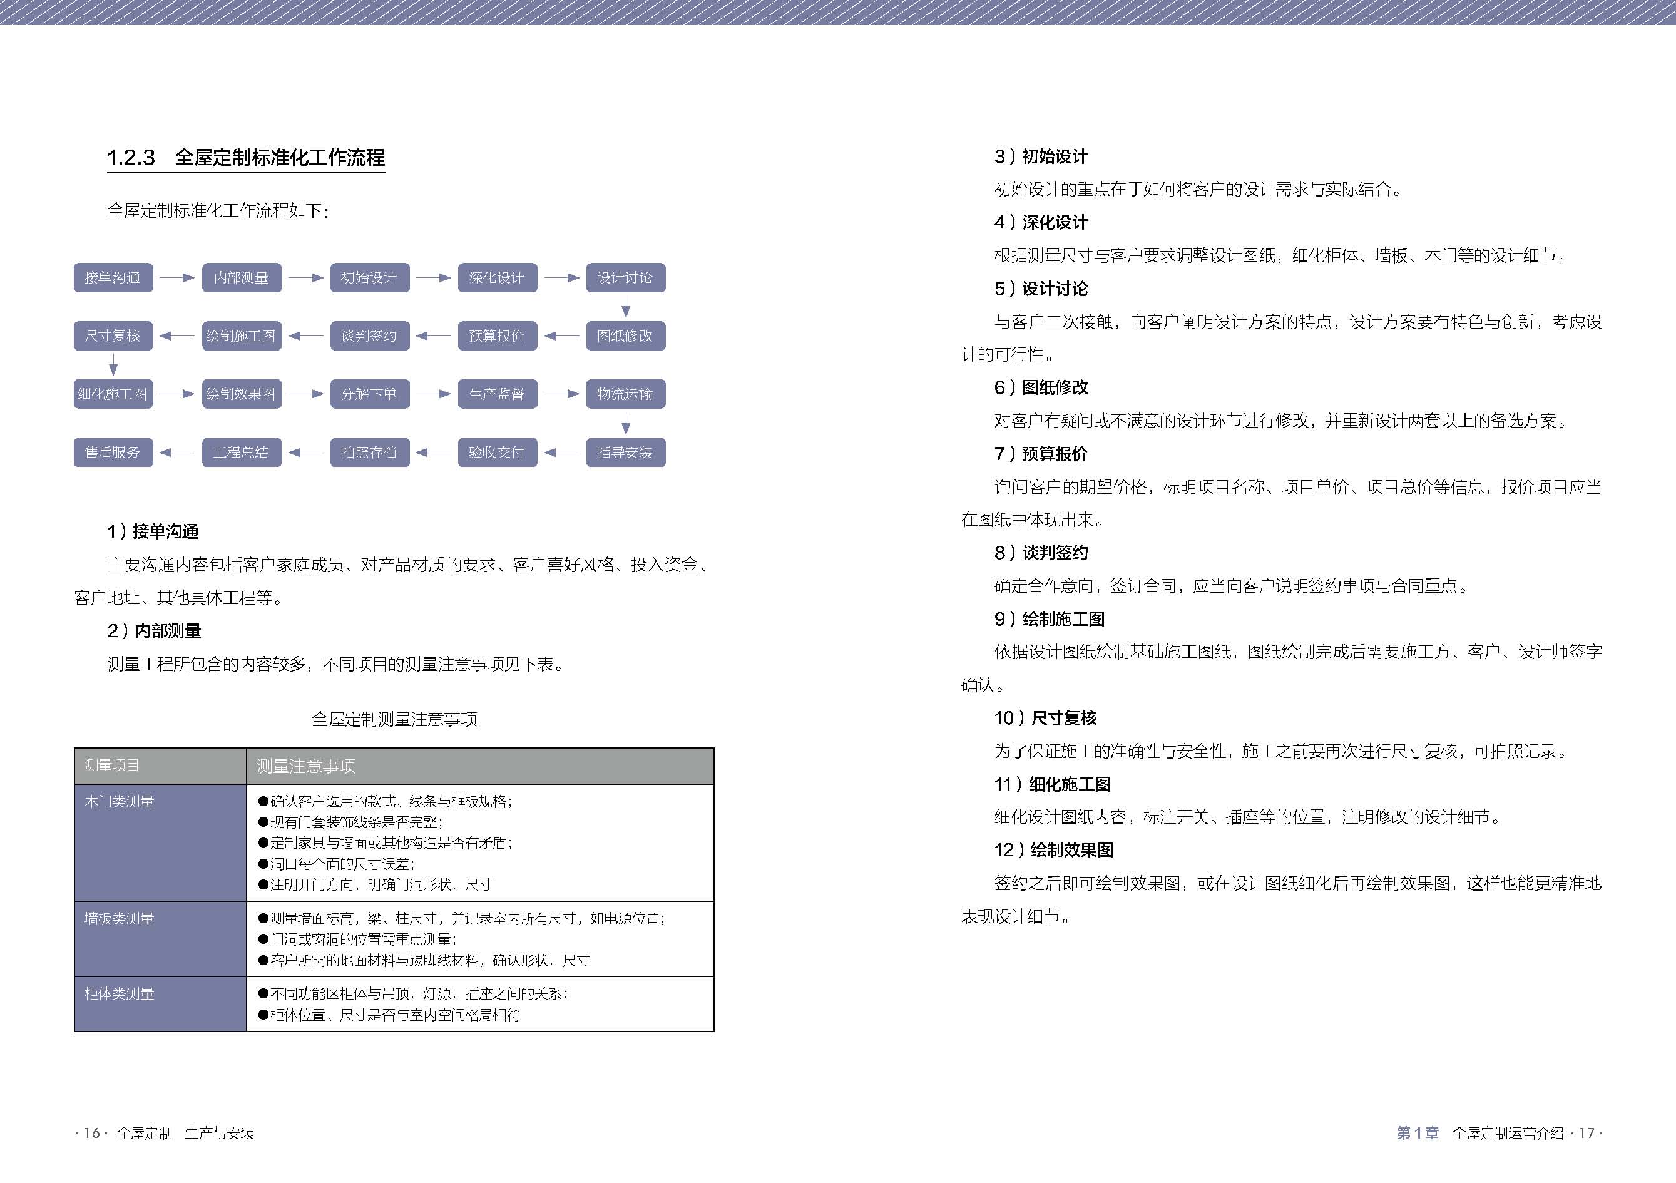Click the 木门类测量 table row header

[x=120, y=802]
